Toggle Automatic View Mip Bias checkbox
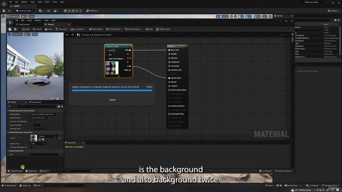The width and height of the screenshot is (342, 192). [x=32, y=122]
